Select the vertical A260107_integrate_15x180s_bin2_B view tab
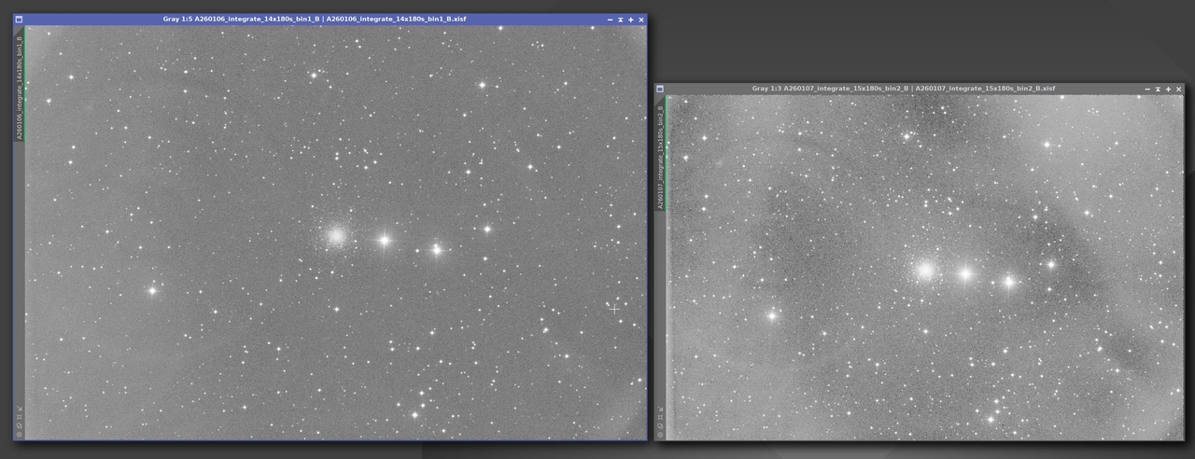The image size is (1195, 459). tap(661, 154)
